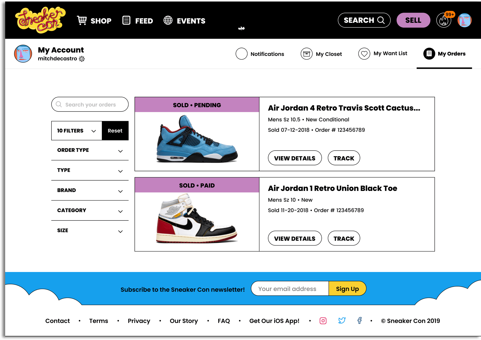Open Instagram social link in footer
Image resolution: width=481 pixels, height=340 pixels.
(x=323, y=321)
